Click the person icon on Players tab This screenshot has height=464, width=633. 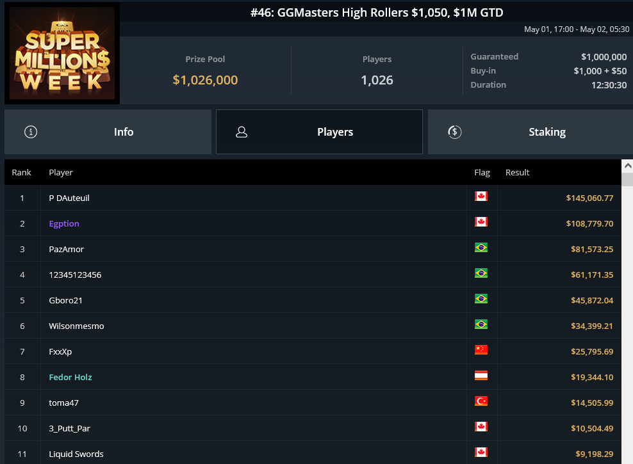pos(242,132)
